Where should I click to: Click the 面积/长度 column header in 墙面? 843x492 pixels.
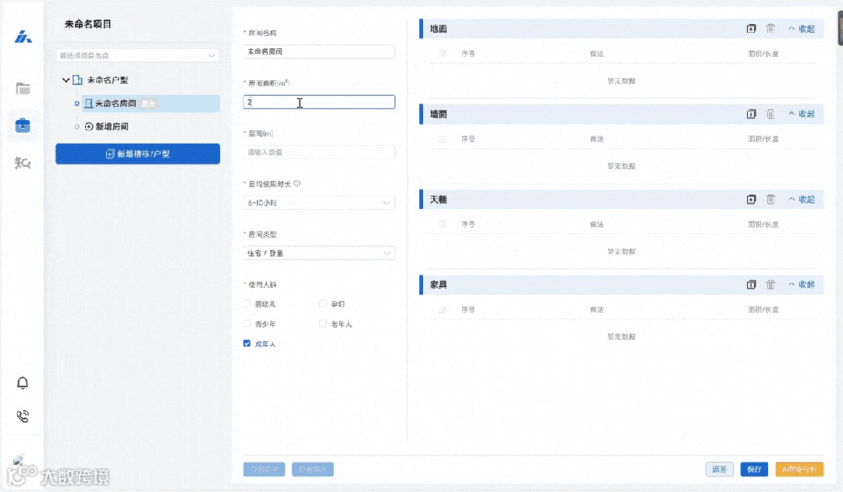763,139
